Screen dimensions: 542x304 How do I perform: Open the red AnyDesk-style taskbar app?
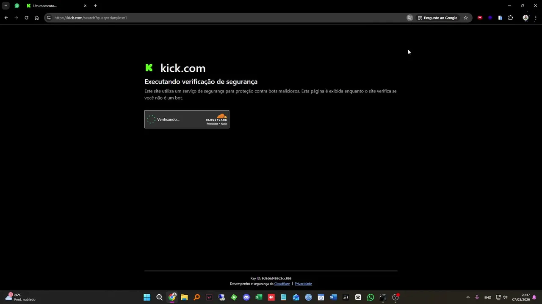click(x=271, y=297)
